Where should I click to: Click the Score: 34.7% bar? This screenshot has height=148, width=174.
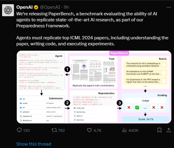tap(146, 119)
